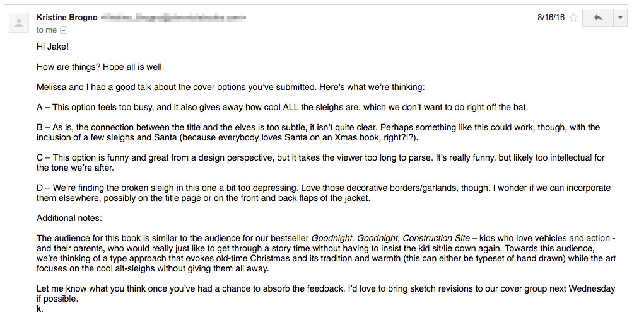Viewport: 639px width, 325px height.
Task: Click the Reply arrow button
Action: 597,18
